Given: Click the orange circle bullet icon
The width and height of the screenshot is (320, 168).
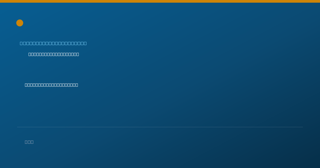Looking at the screenshot, I should pyautogui.click(x=20, y=23).
